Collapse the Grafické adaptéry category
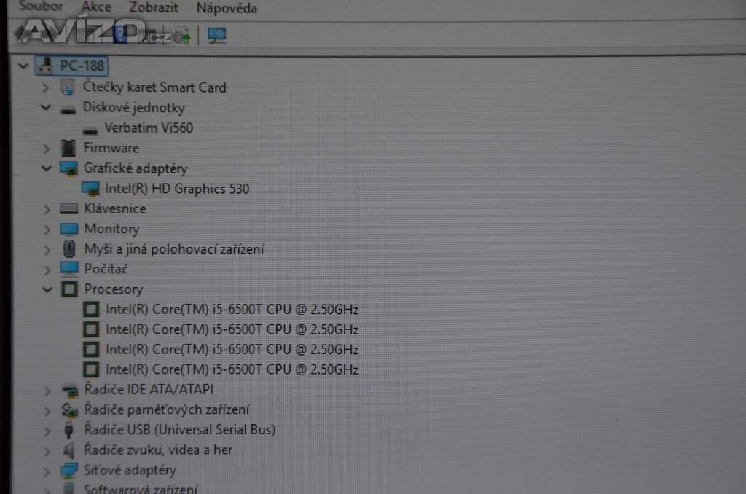 click(x=47, y=168)
